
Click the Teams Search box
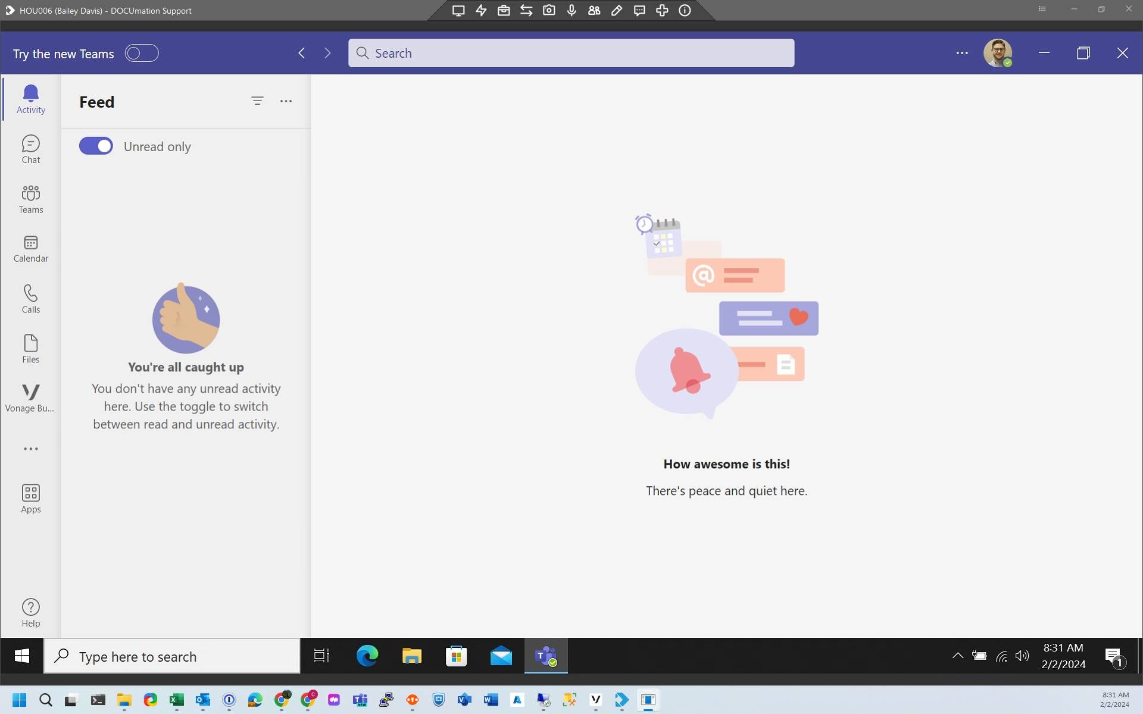coord(571,53)
